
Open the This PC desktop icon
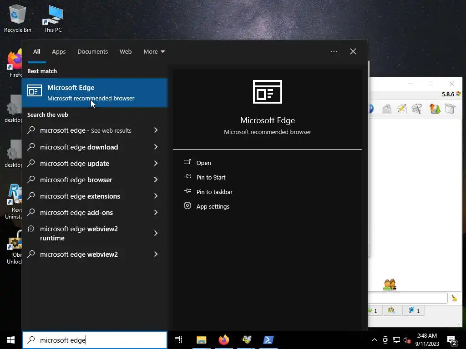click(x=53, y=18)
